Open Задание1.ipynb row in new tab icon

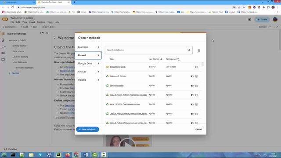pos(196,86)
